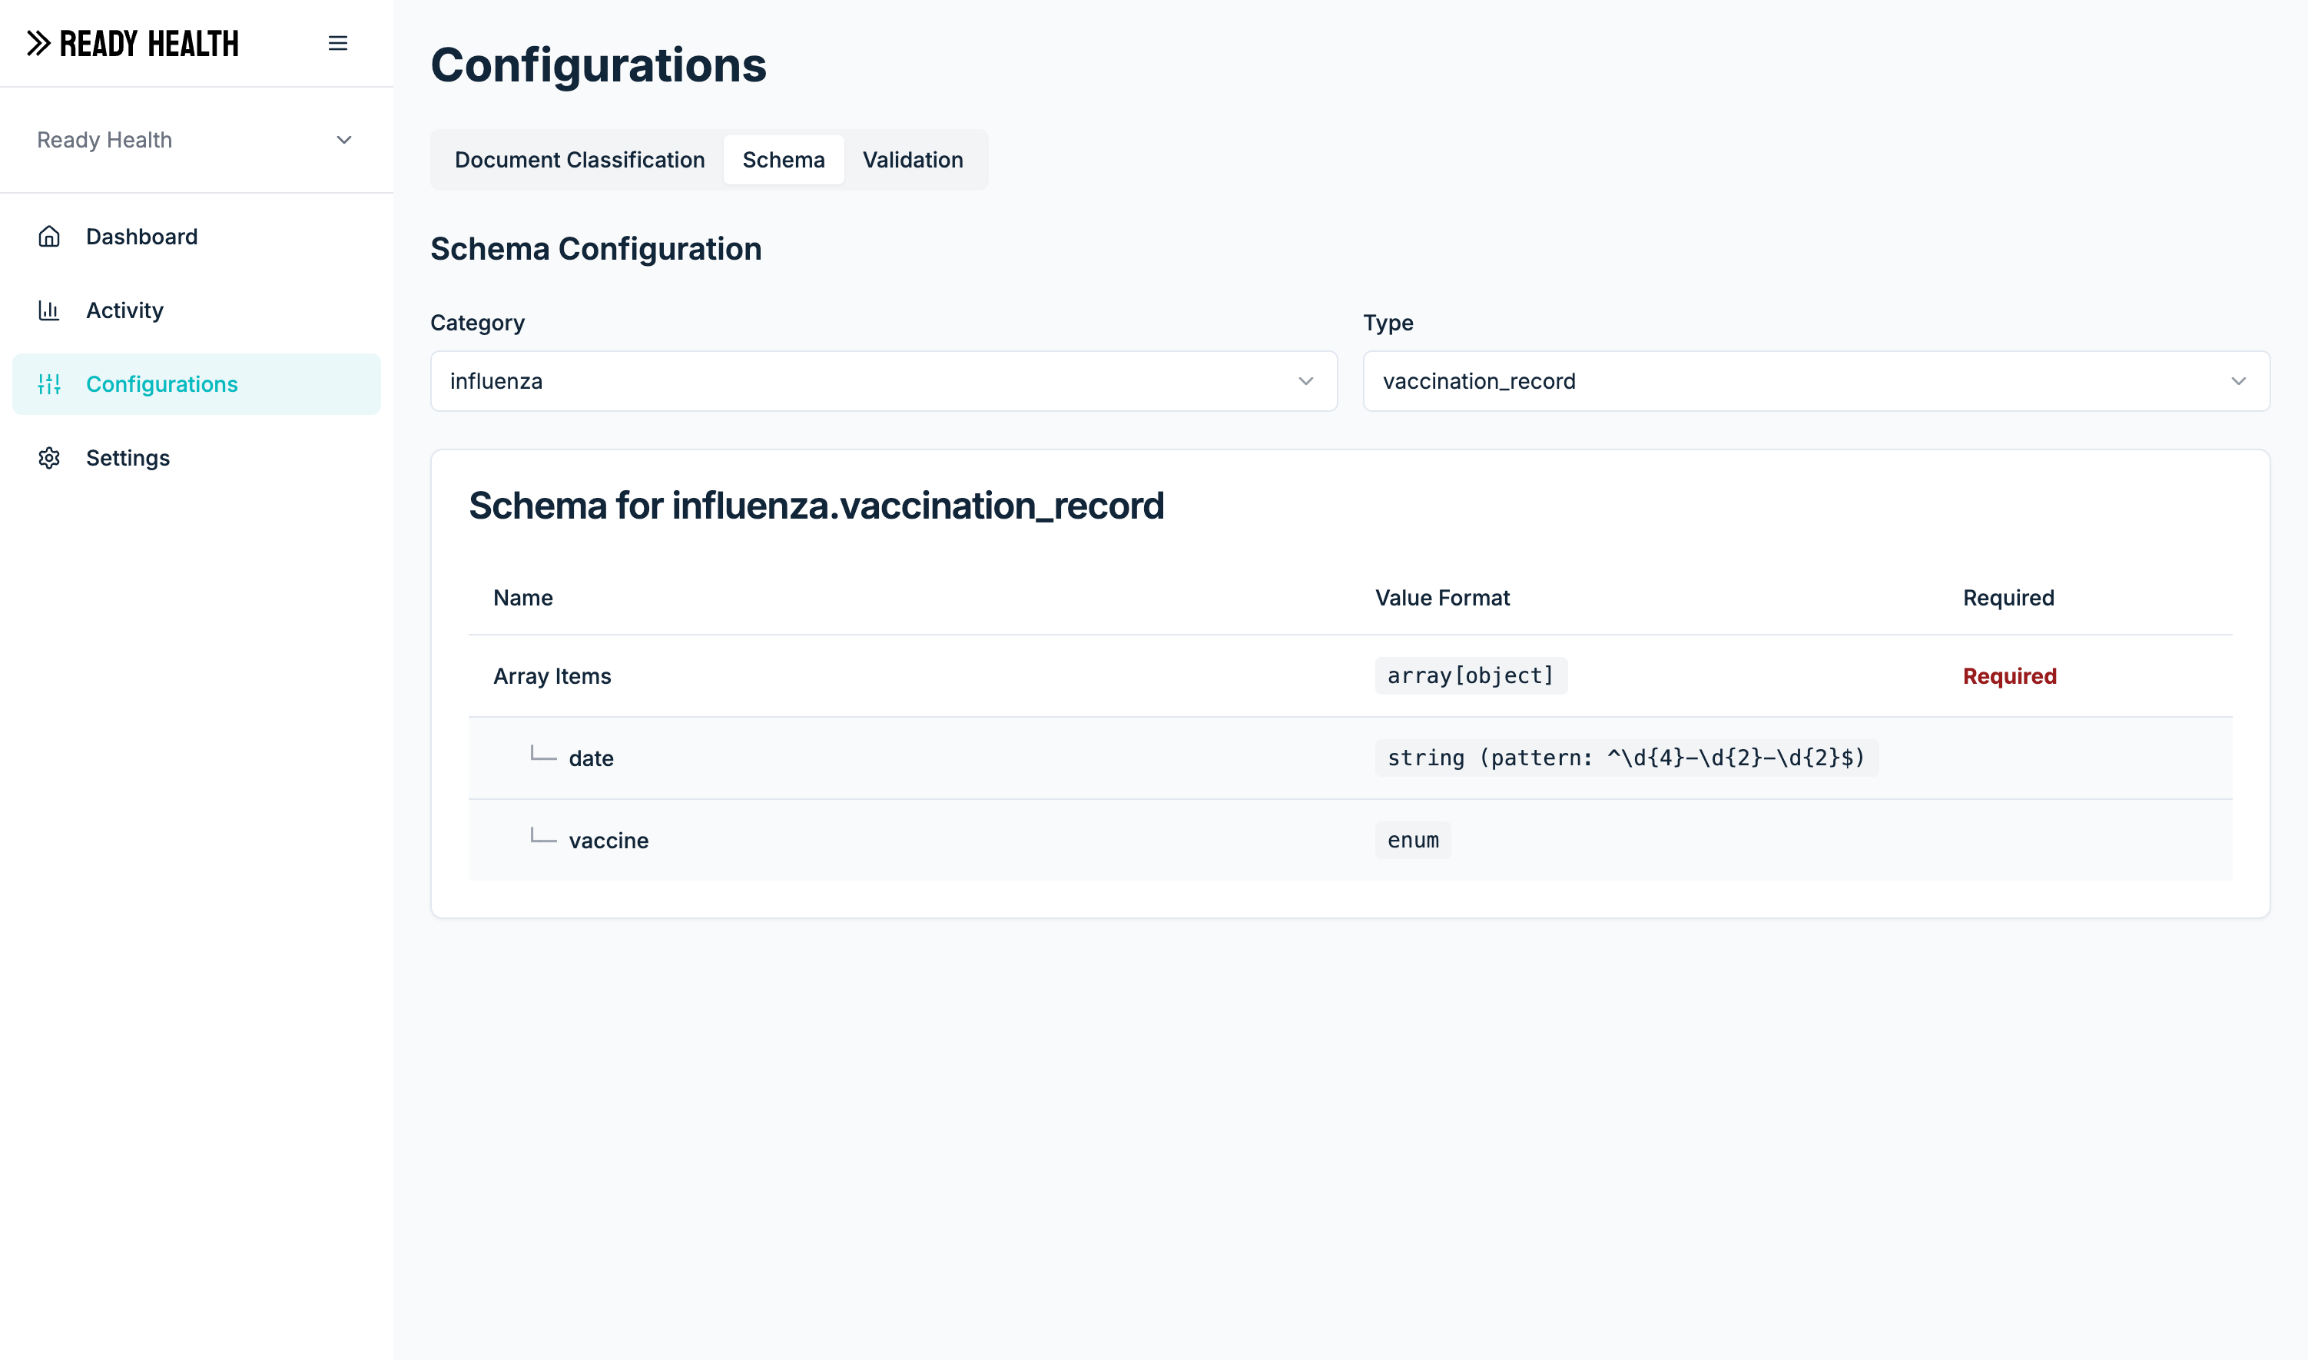Click the Settings gear icon
Image resolution: width=2308 pixels, height=1360 pixels.
pos(49,457)
